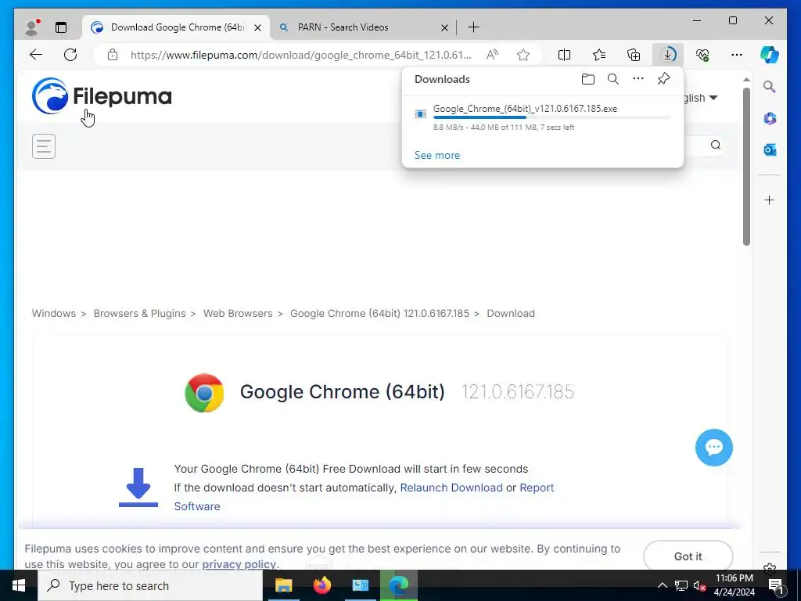
Task: Open more options in Downloads panel
Action: click(638, 79)
